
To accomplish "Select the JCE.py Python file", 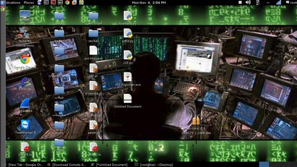I will coord(128,55).
